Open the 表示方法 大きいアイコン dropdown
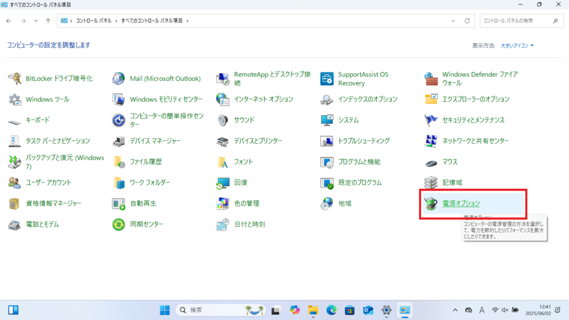 point(517,46)
